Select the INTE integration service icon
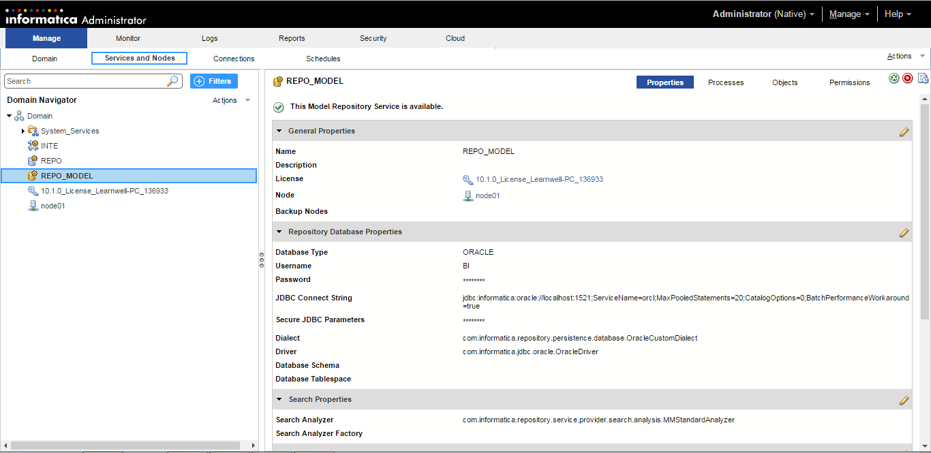The image size is (931, 453). (33, 146)
